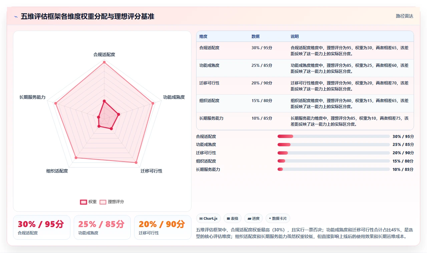Click the 功能成熟度 progress bar
The height and width of the screenshot is (253, 427).
point(334,145)
